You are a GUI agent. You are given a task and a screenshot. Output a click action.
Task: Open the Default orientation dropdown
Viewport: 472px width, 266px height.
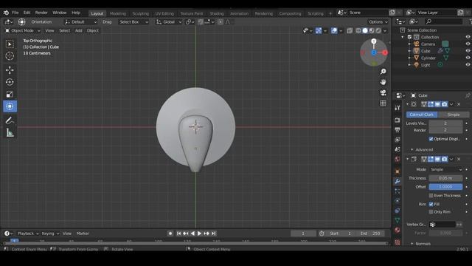pos(81,21)
